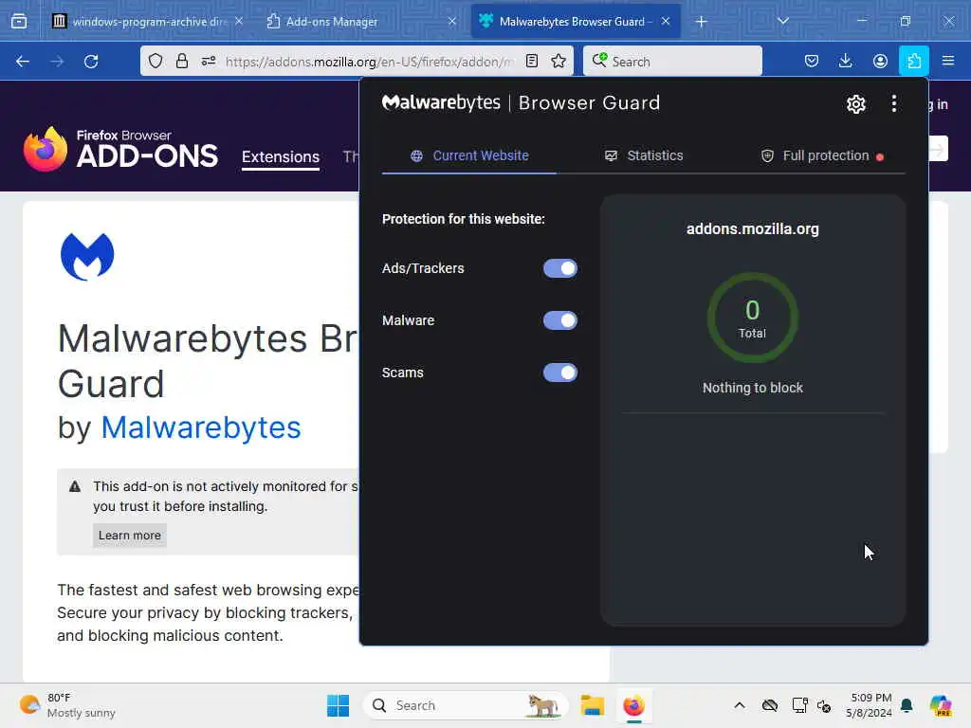971x728 pixels.
Task: Close the Add-ons Manager tab
Action: [x=452, y=21]
